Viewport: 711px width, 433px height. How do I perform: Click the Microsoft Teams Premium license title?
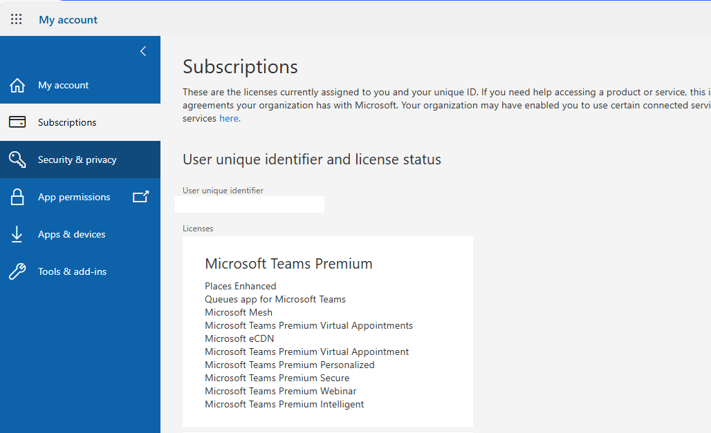pos(288,264)
